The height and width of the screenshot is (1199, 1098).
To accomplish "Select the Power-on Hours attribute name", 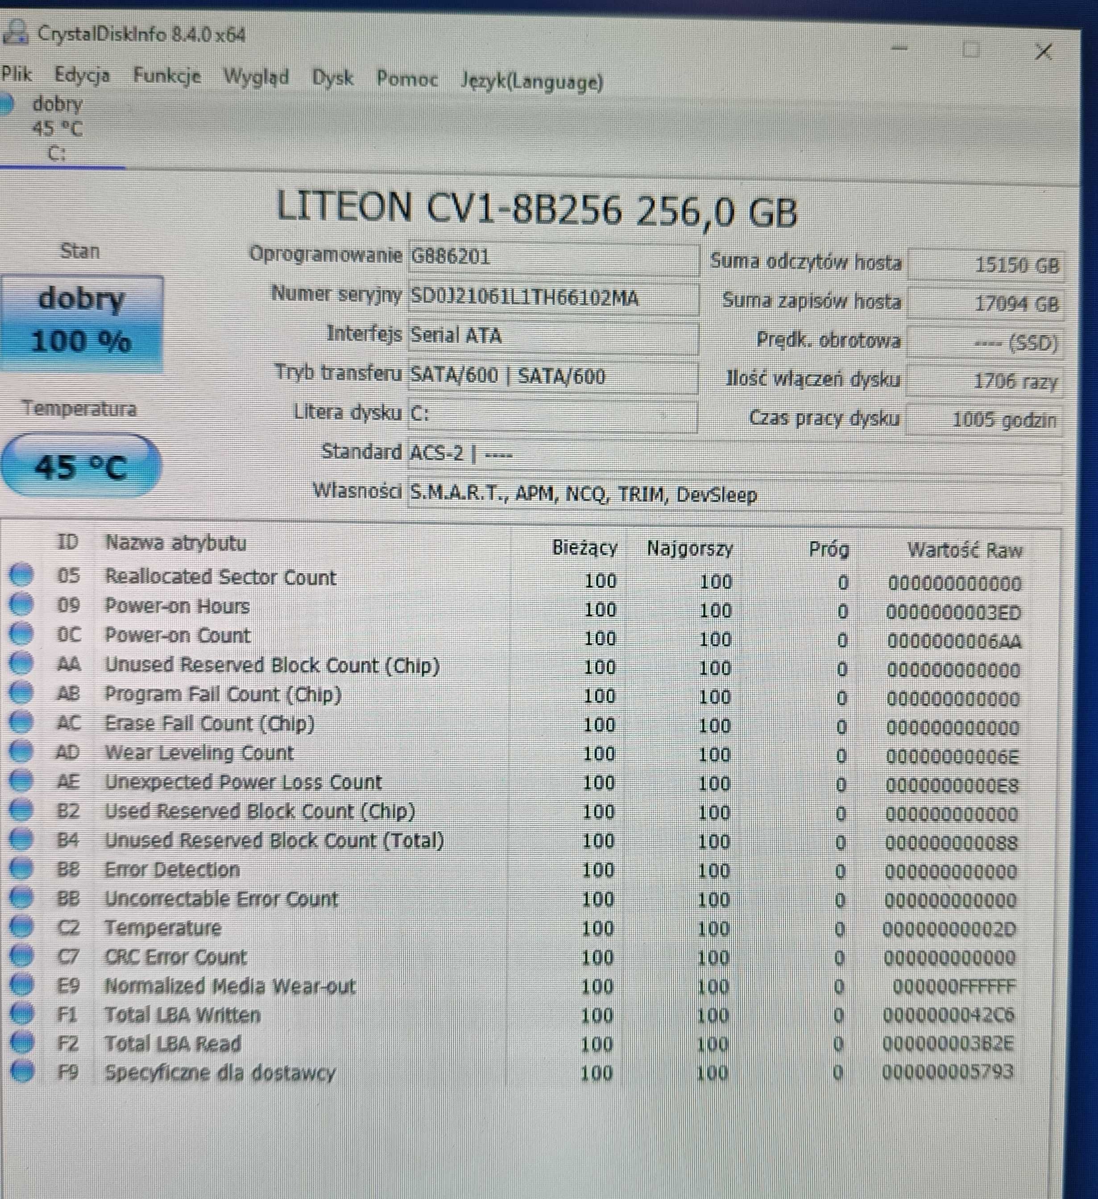I will [x=177, y=606].
